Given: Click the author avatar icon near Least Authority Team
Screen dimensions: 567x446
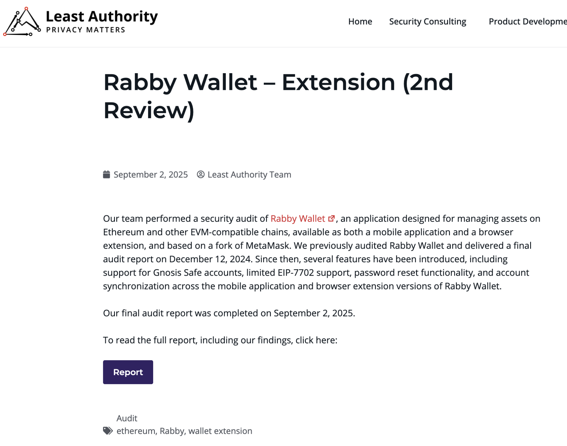Looking at the screenshot, I should coord(201,175).
